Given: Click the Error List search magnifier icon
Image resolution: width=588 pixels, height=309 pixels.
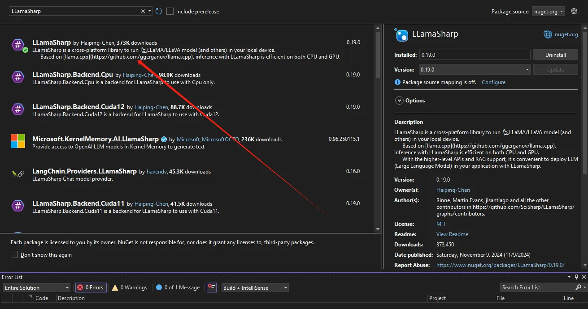Looking at the screenshot, I should coord(578,288).
